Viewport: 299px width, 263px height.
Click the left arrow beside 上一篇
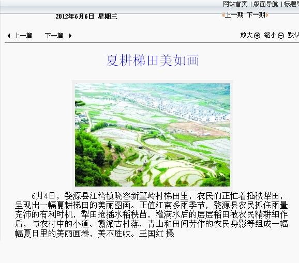click(9, 36)
